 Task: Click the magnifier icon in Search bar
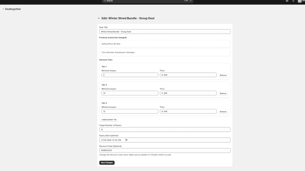tap(105, 1)
